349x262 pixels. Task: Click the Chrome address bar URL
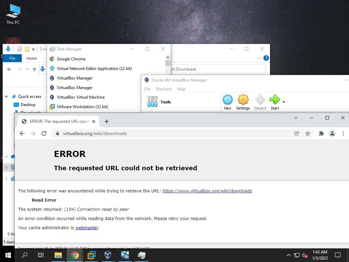95,133
